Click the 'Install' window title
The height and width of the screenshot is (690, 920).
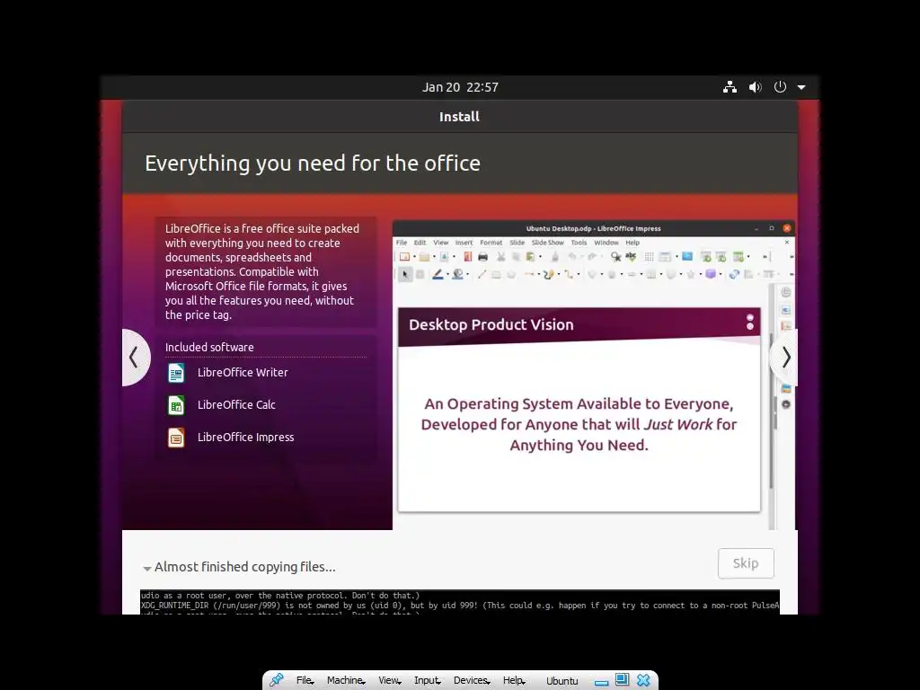(x=459, y=117)
